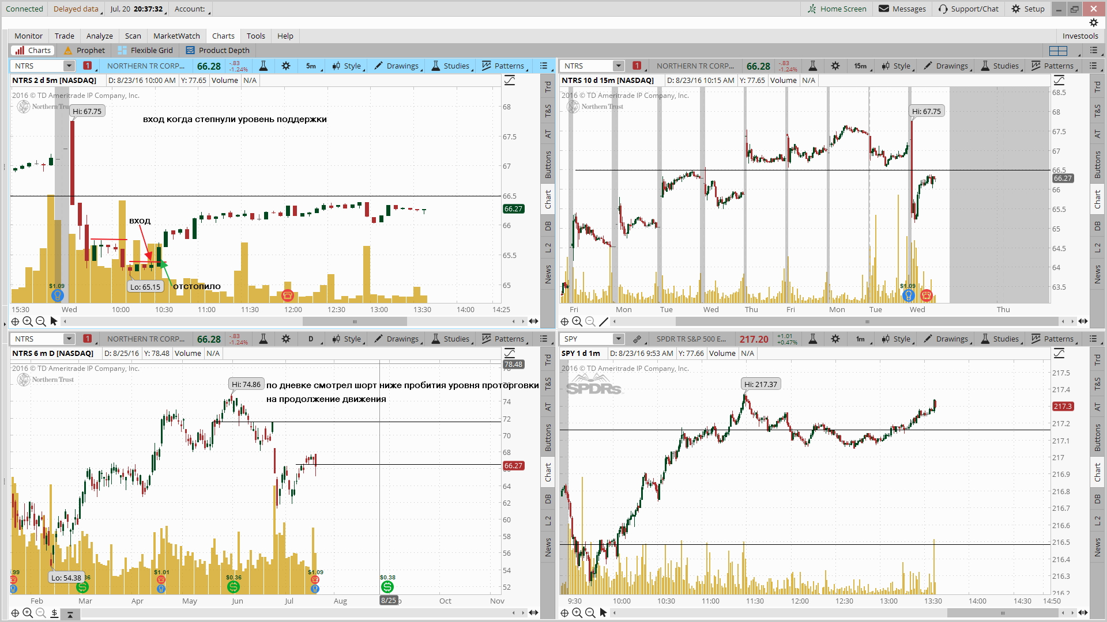Switch to the Product Depth sub-tab

pos(218,51)
